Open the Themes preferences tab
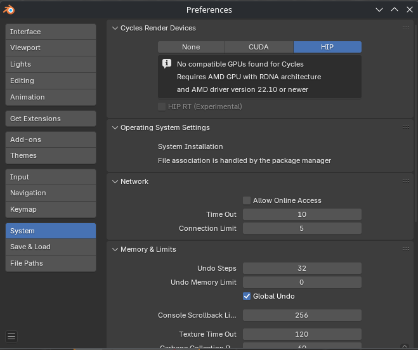The width and height of the screenshot is (418, 350). pyautogui.click(x=51, y=156)
